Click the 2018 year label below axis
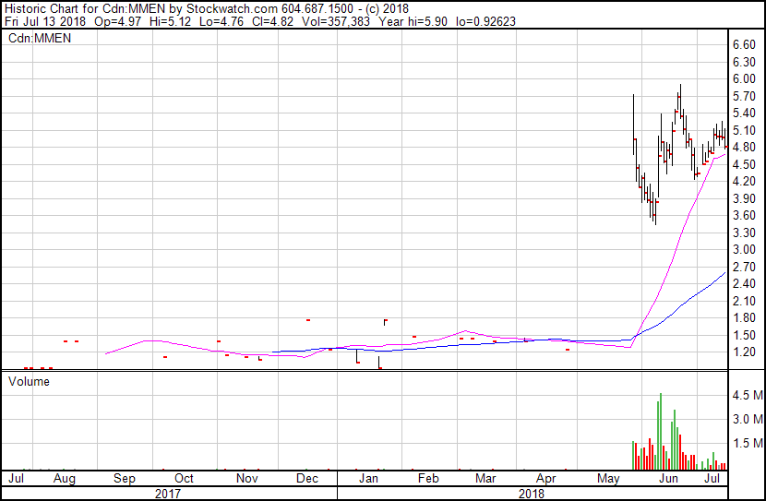This screenshot has height=501, width=766. [x=532, y=494]
